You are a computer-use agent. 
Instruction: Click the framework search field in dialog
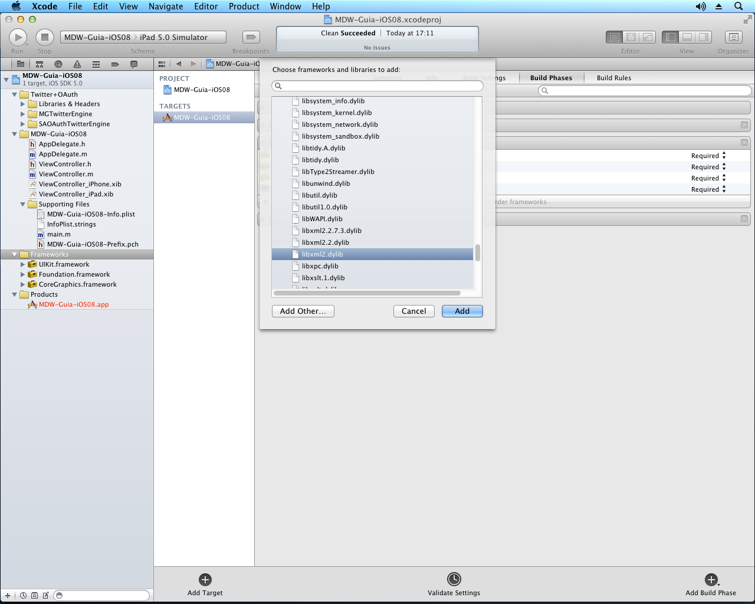377,86
